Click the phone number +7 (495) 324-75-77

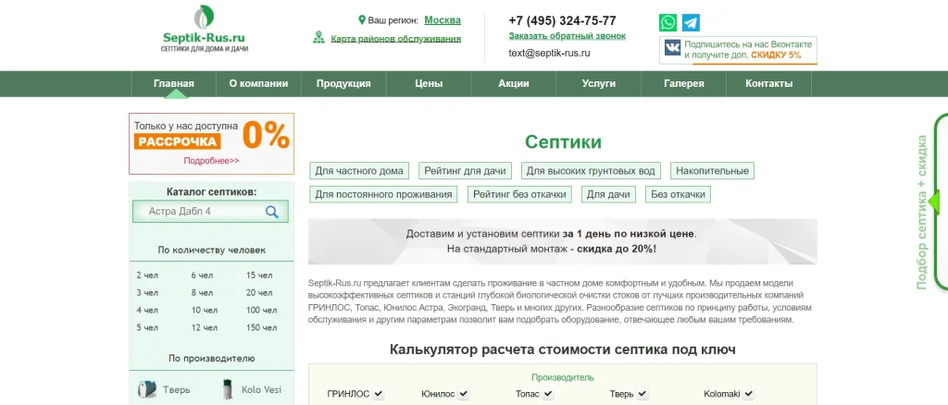point(562,20)
